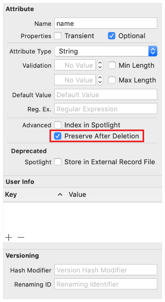The image size is (165, 302).
Task: Click the Default Value field
Action: click(x=106, y=95)
